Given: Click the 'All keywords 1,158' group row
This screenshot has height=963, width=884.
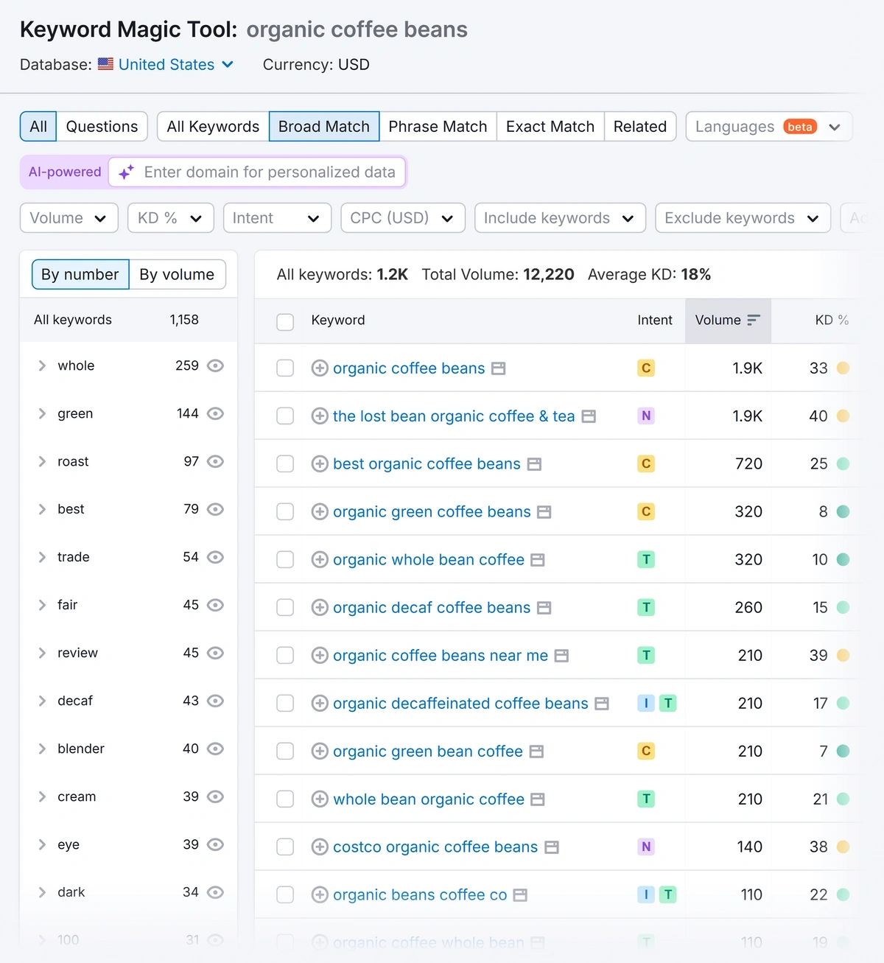Looking at the screenshot, I should [x=128, y=321].
